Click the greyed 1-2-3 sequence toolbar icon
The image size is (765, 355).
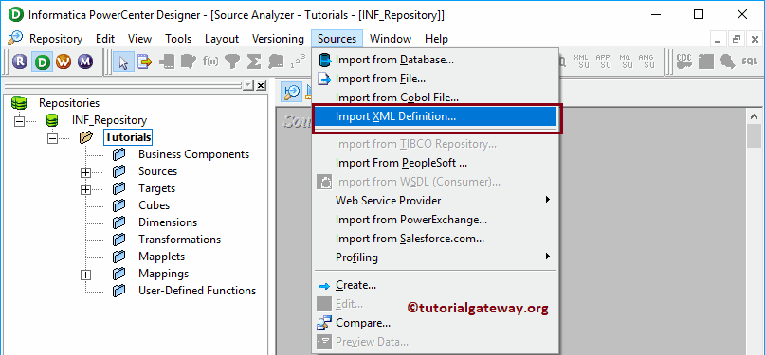pos(298,62)
